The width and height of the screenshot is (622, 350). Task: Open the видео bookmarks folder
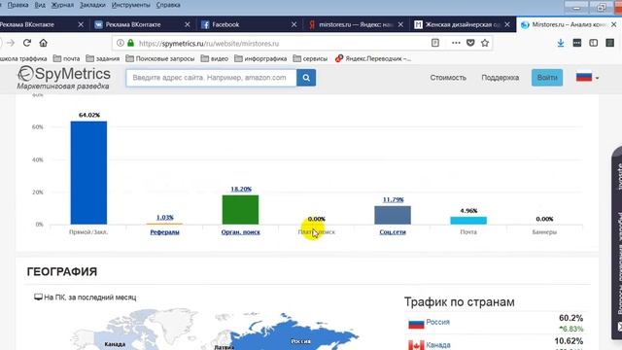tap(215, 58)
